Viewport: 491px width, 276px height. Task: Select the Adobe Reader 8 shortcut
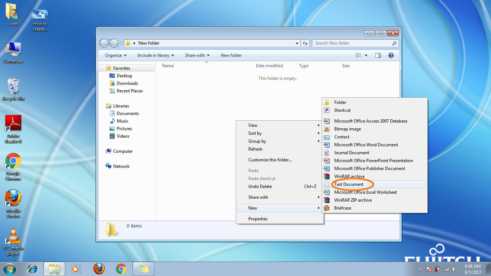click(13, 129)
